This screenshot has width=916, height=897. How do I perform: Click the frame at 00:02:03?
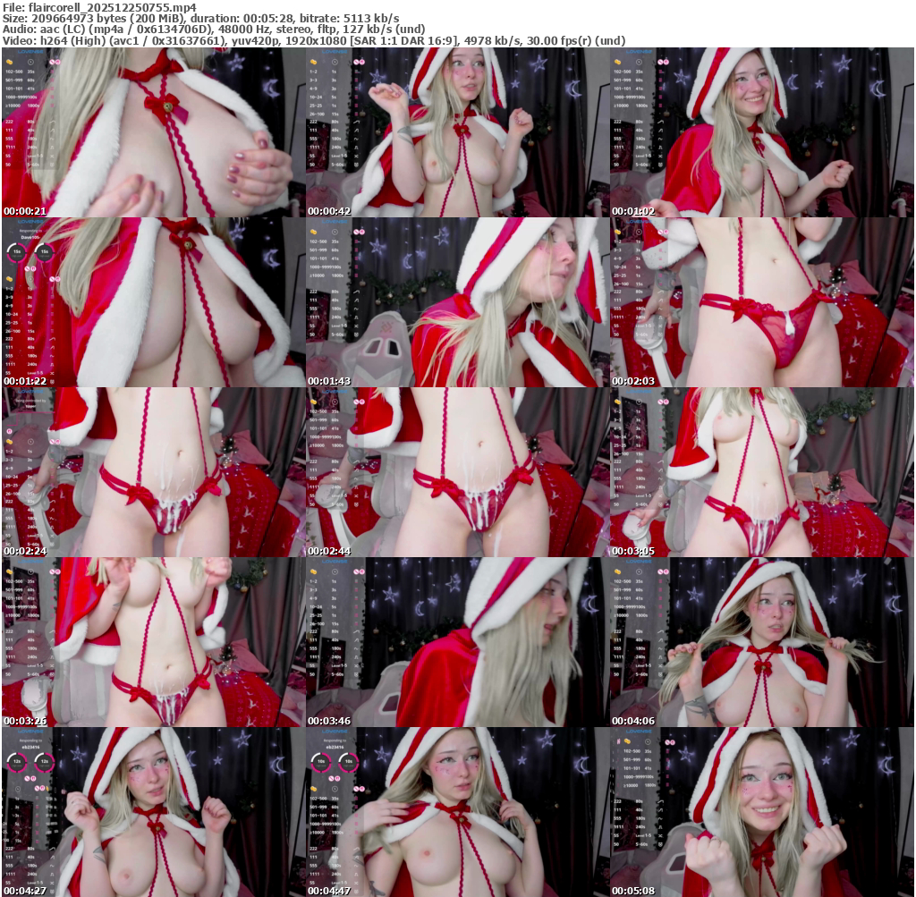click(x=761, y=302)
